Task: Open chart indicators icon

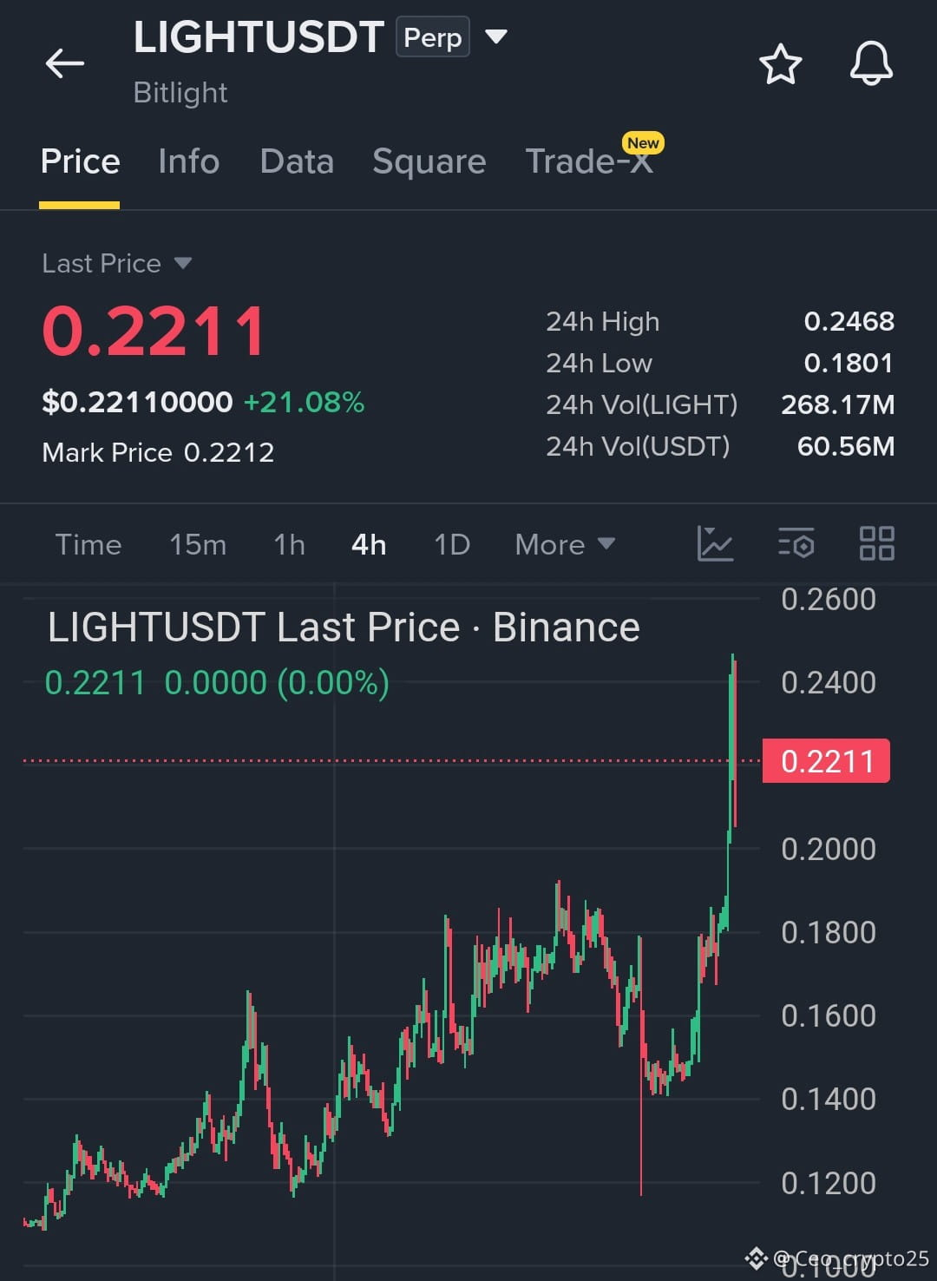Action: pyautogui.click(x=716, y=544)
